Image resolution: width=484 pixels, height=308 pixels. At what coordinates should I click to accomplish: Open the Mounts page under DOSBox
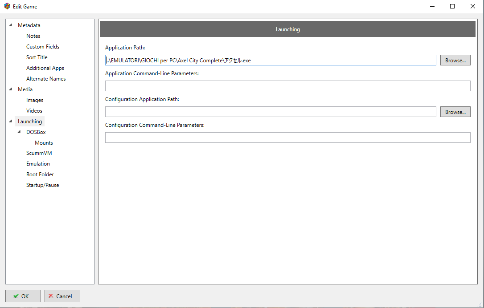tap(44, 143)
